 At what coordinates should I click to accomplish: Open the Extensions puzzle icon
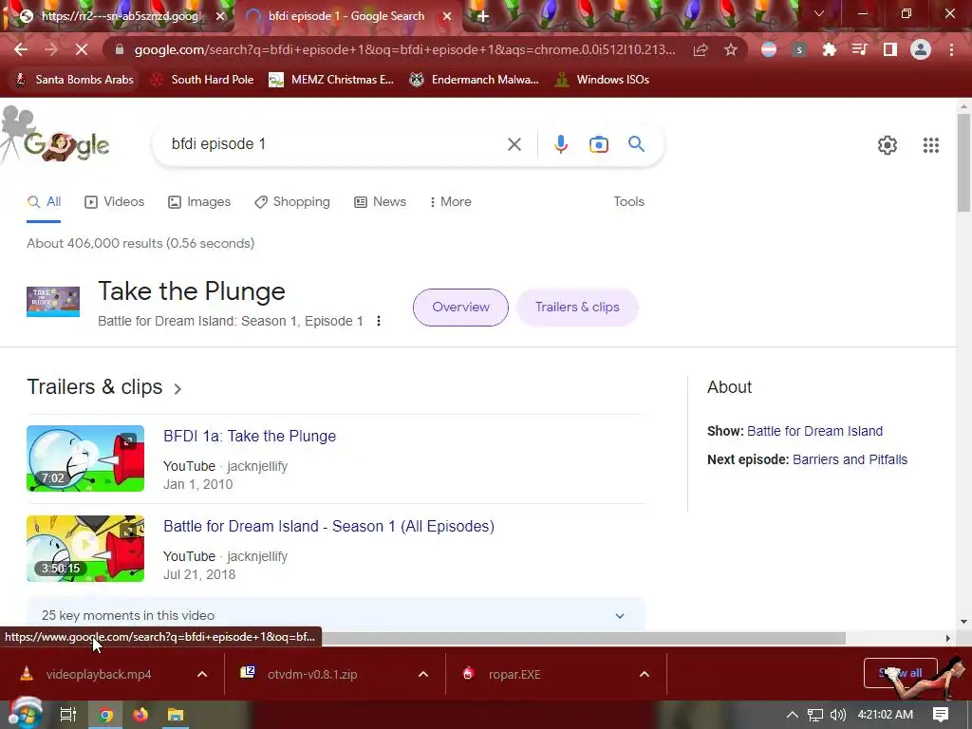click(830, 49)
